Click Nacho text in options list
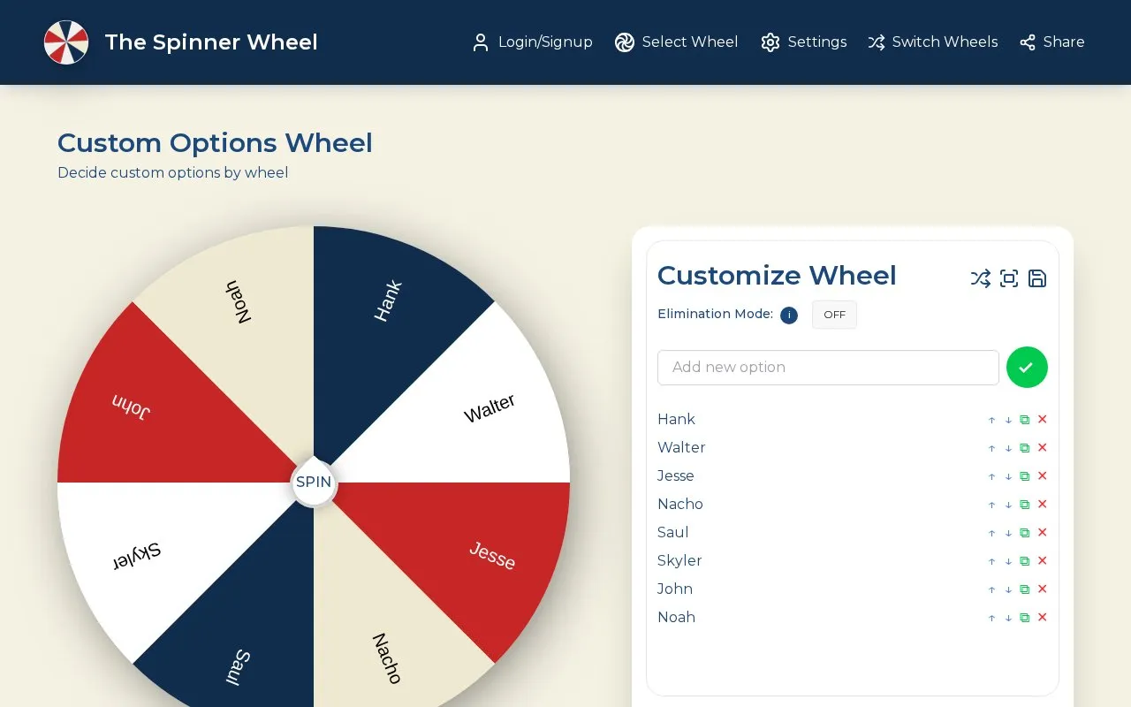 click(680, 504)
